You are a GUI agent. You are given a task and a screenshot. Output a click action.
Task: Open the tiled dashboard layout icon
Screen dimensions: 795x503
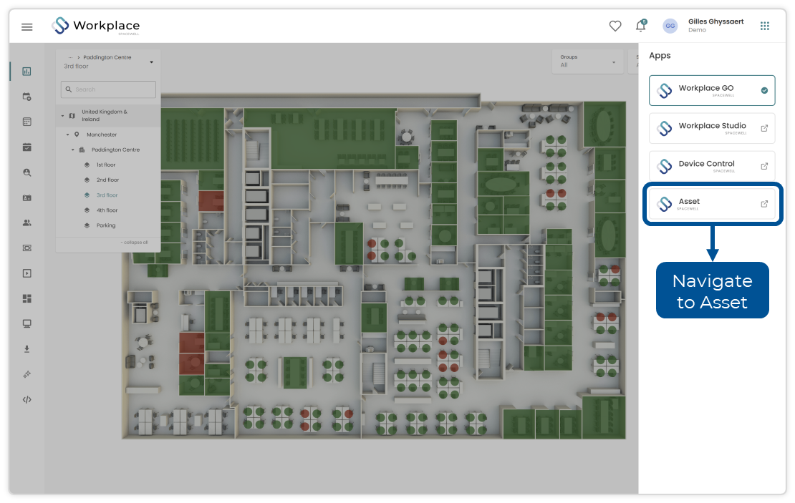pos(27,298)
